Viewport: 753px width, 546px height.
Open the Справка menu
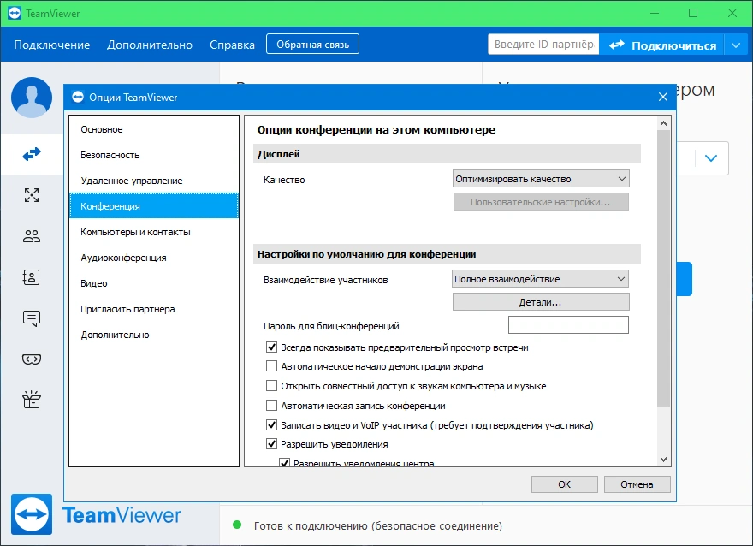pos(232,45)
